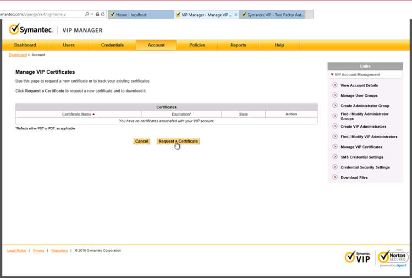The height and width of the screenshot is (278, 412).
Task: Click the search magnifier icon in address bar
Action: click(87, 14)
